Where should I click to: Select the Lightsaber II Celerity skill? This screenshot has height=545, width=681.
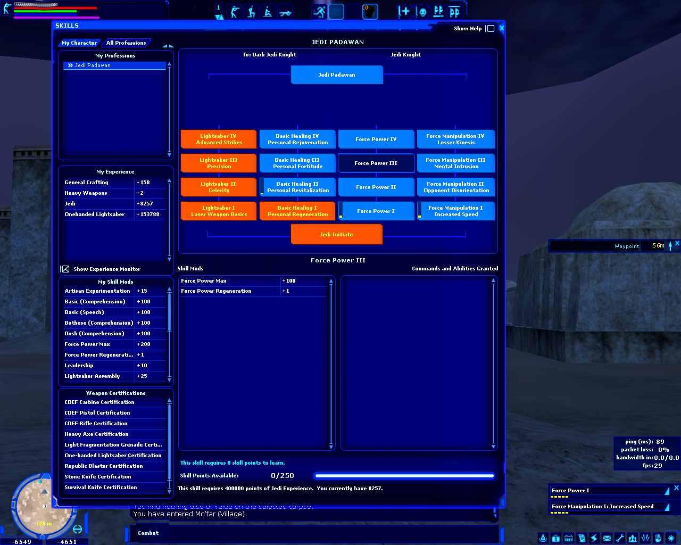(219, 187)
